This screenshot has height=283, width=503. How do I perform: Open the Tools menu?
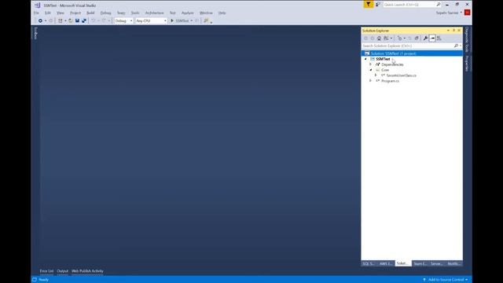coord(135,13)
